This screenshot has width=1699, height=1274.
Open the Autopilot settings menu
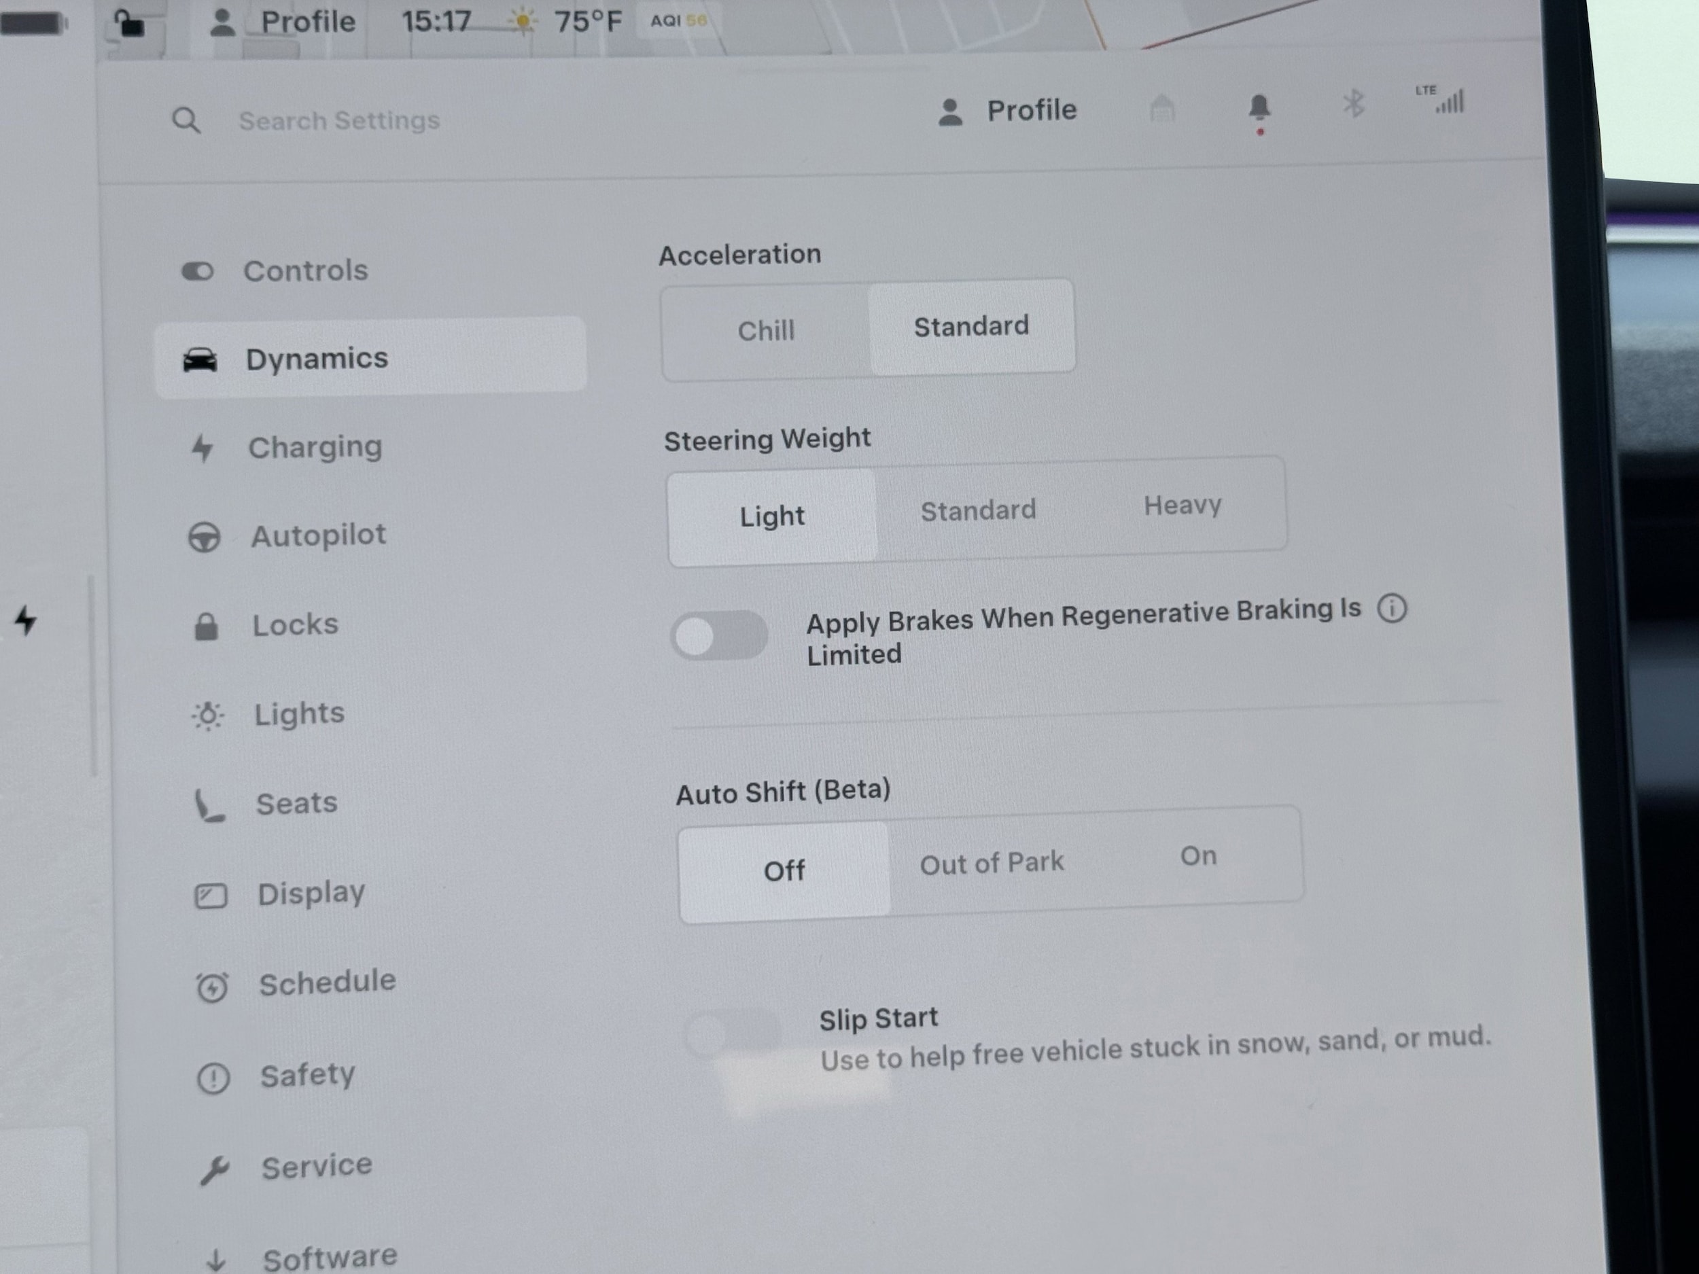[317, 535]
